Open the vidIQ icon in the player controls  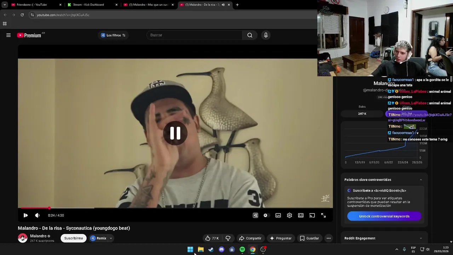click(256, 215)
